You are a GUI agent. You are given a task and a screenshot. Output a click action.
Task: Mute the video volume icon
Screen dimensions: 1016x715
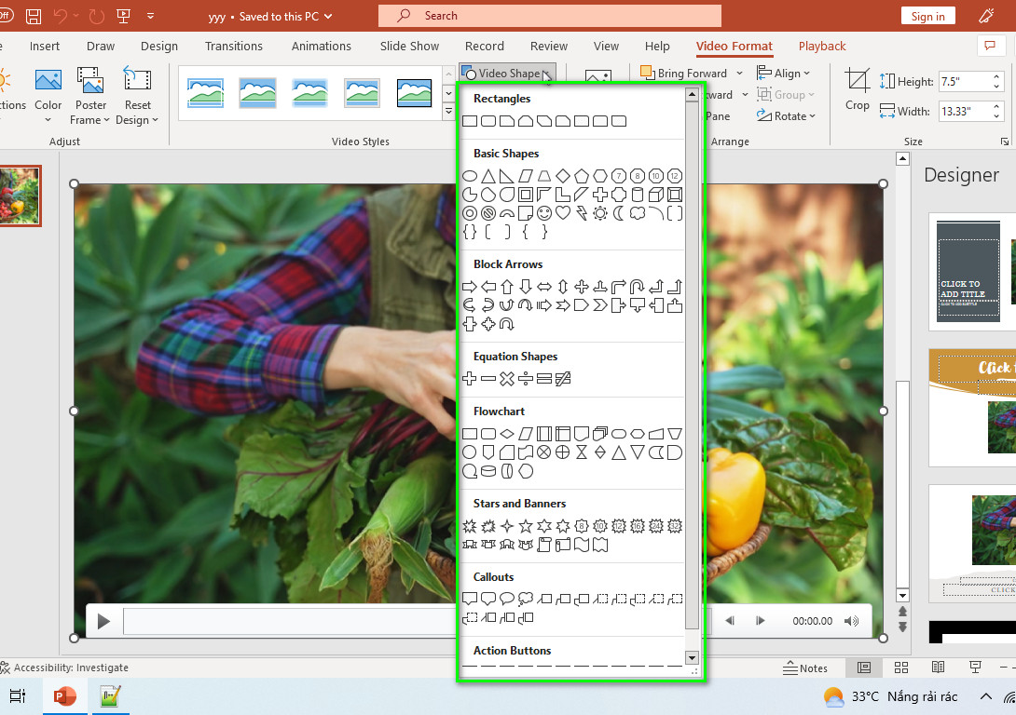pos(851,621)
